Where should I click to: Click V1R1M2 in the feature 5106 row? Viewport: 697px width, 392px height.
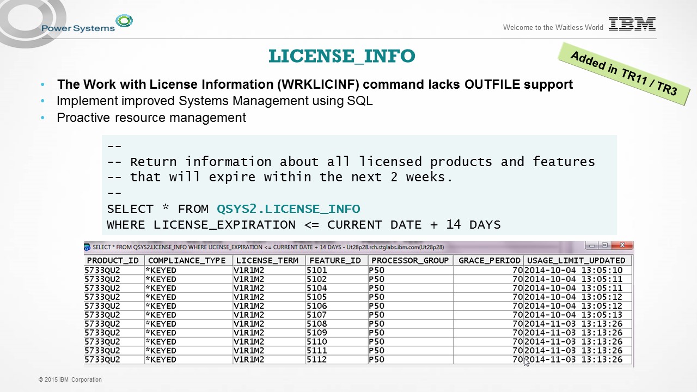[268, 306]
